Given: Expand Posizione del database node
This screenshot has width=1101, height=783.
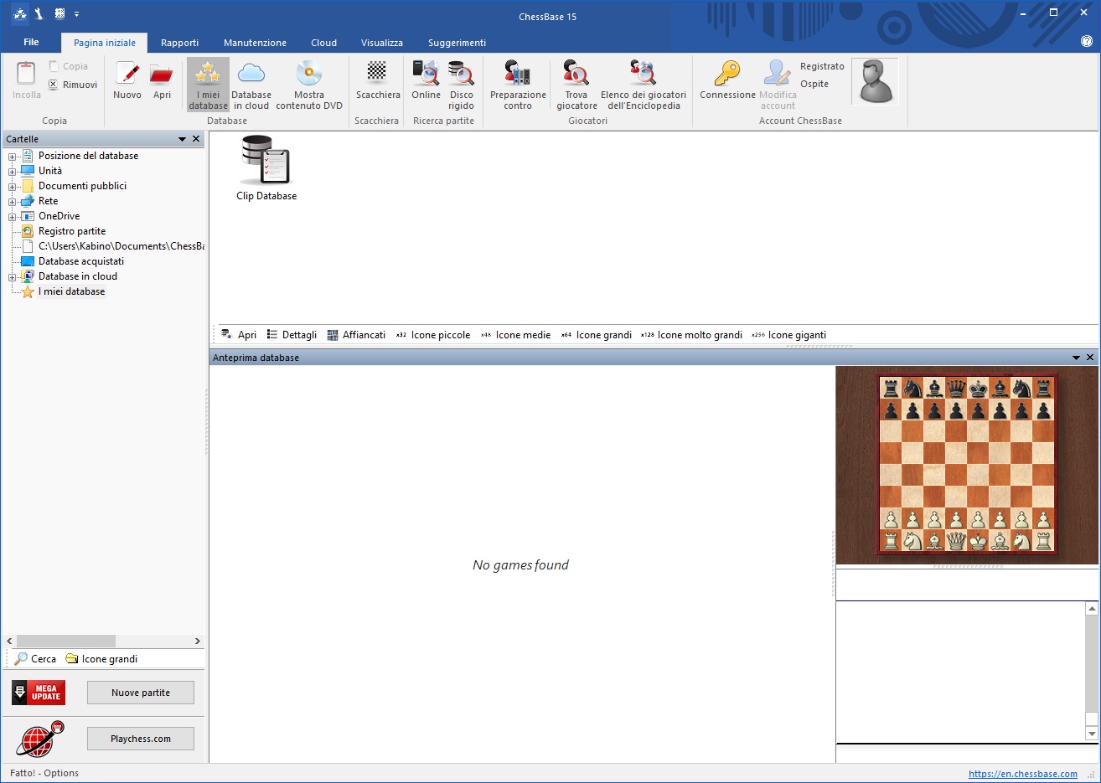Looking at the screenshot, I should coord(13,157).
